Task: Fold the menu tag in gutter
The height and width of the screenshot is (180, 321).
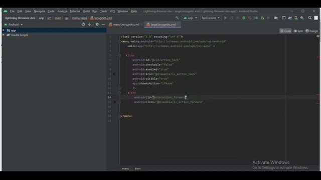Action: [x=119, y=41]
